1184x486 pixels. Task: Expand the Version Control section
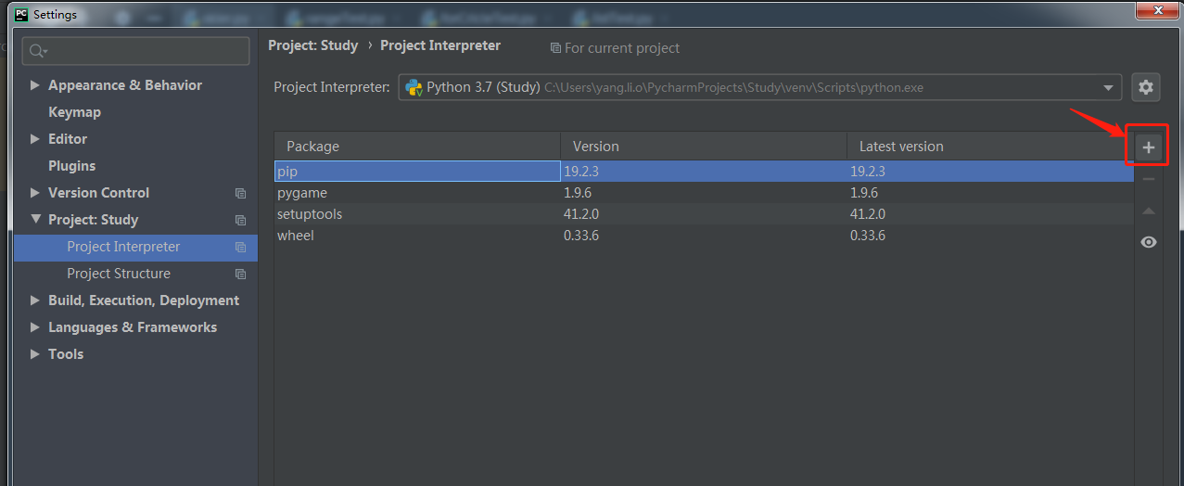[35, 192]
